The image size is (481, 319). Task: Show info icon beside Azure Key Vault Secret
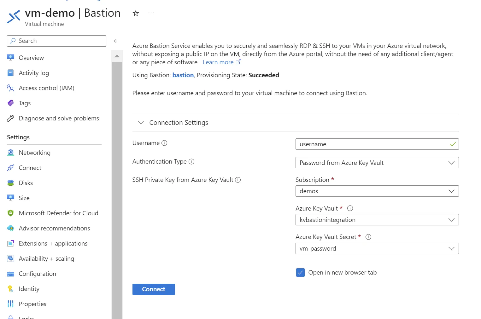368,237
